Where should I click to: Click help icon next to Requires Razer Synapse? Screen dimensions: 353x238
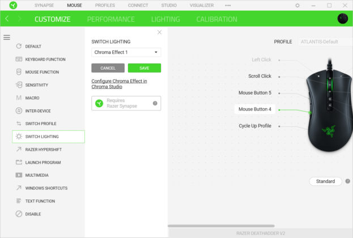click(x=155, y=103)
